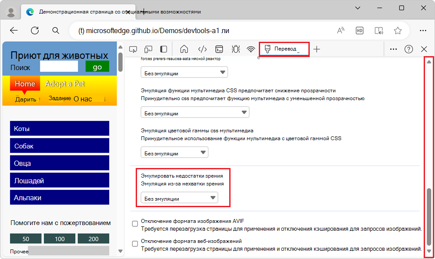Click the profile avatar icon
Image resolution: width=435 pixels, height=259 pixels.
(x=11, y=12)
